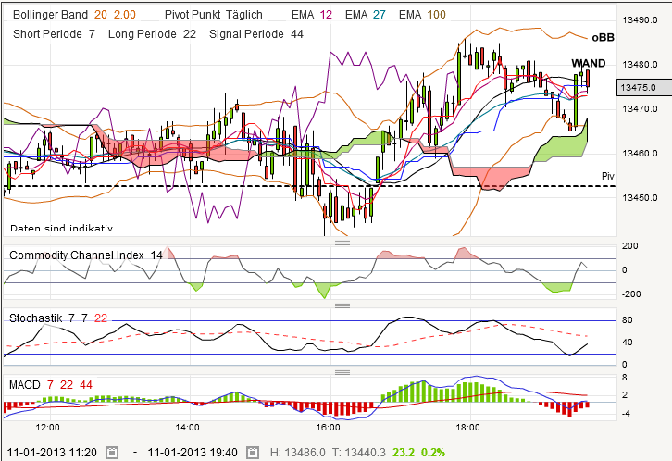672x461 pixels.
Task: Grab the divider handle above Stochastik panel
Action: pos(342,305)
